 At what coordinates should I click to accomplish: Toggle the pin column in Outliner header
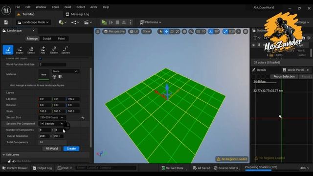259,45
